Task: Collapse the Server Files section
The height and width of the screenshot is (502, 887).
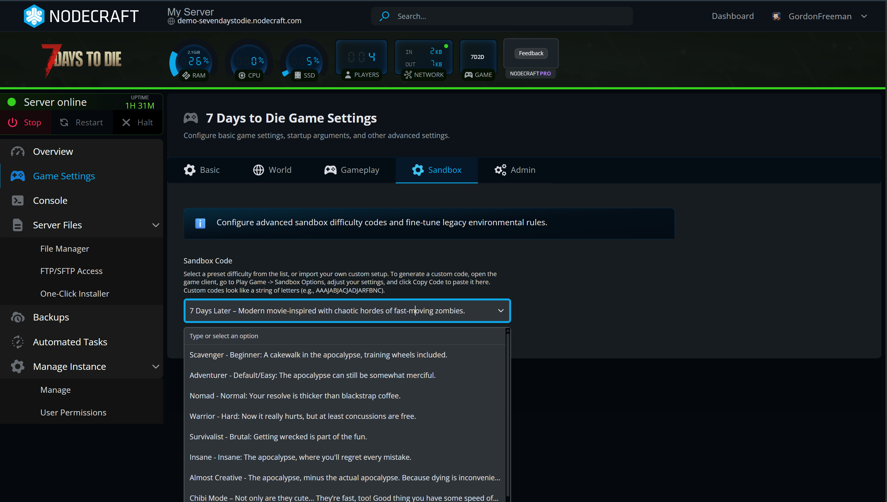Action: [156, 225]
